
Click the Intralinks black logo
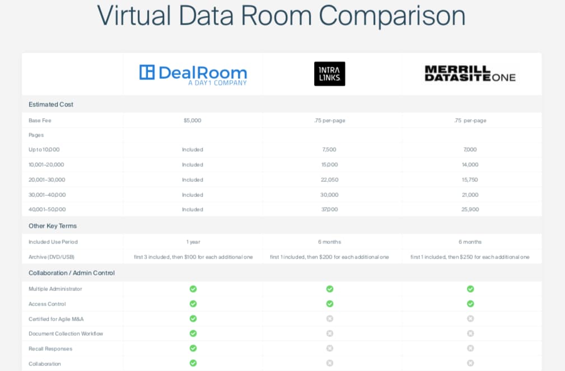point(329,74)
